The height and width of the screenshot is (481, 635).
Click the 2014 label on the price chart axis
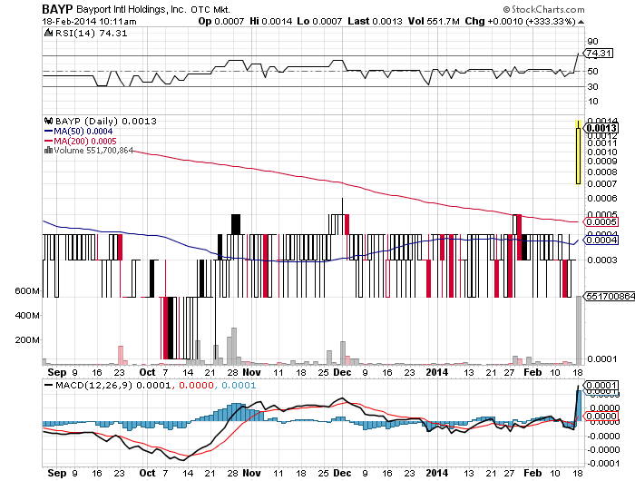[x=436, y=372]
